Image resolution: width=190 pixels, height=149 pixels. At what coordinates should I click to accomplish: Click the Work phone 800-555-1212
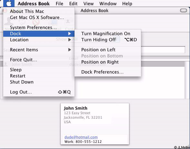[83, 142]
